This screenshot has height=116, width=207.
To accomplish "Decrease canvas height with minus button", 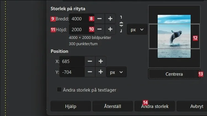I will click(100, 29).
